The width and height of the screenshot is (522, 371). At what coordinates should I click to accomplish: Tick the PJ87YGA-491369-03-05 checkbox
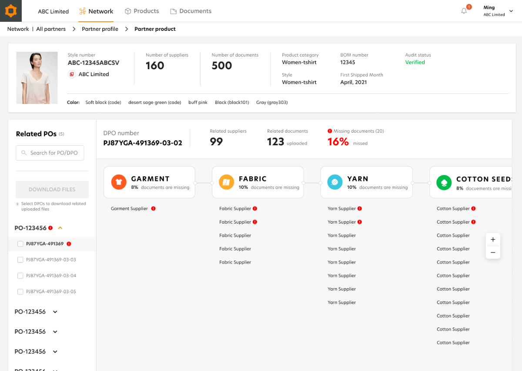pos(20,292)
